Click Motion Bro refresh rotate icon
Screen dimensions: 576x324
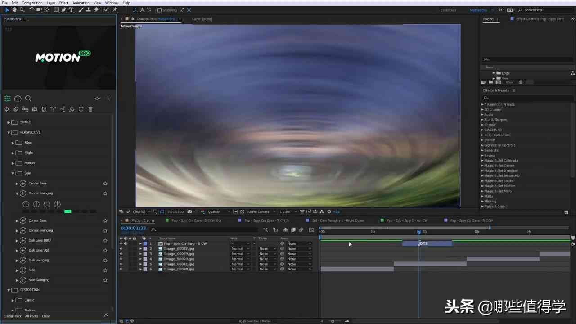[x=81, y=109]
